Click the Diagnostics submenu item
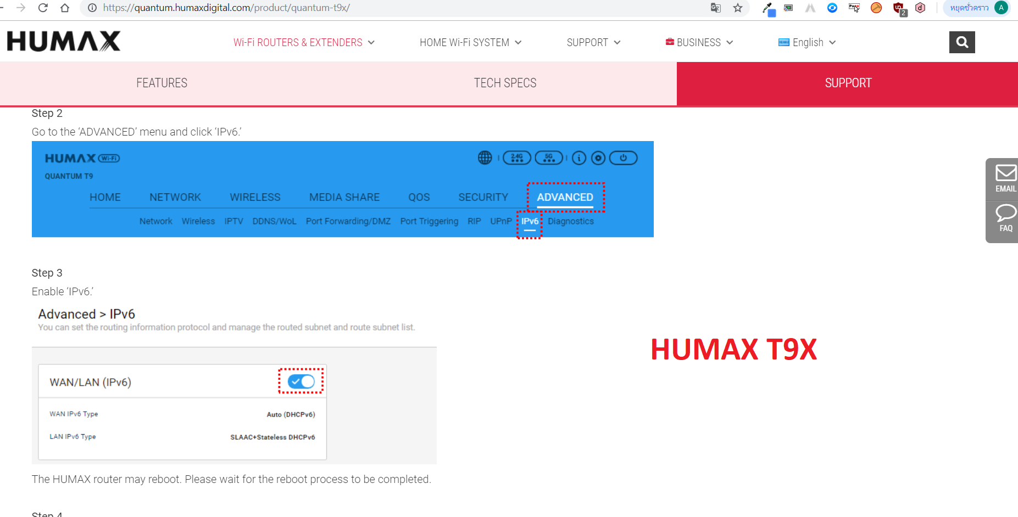 coord(571,221)
